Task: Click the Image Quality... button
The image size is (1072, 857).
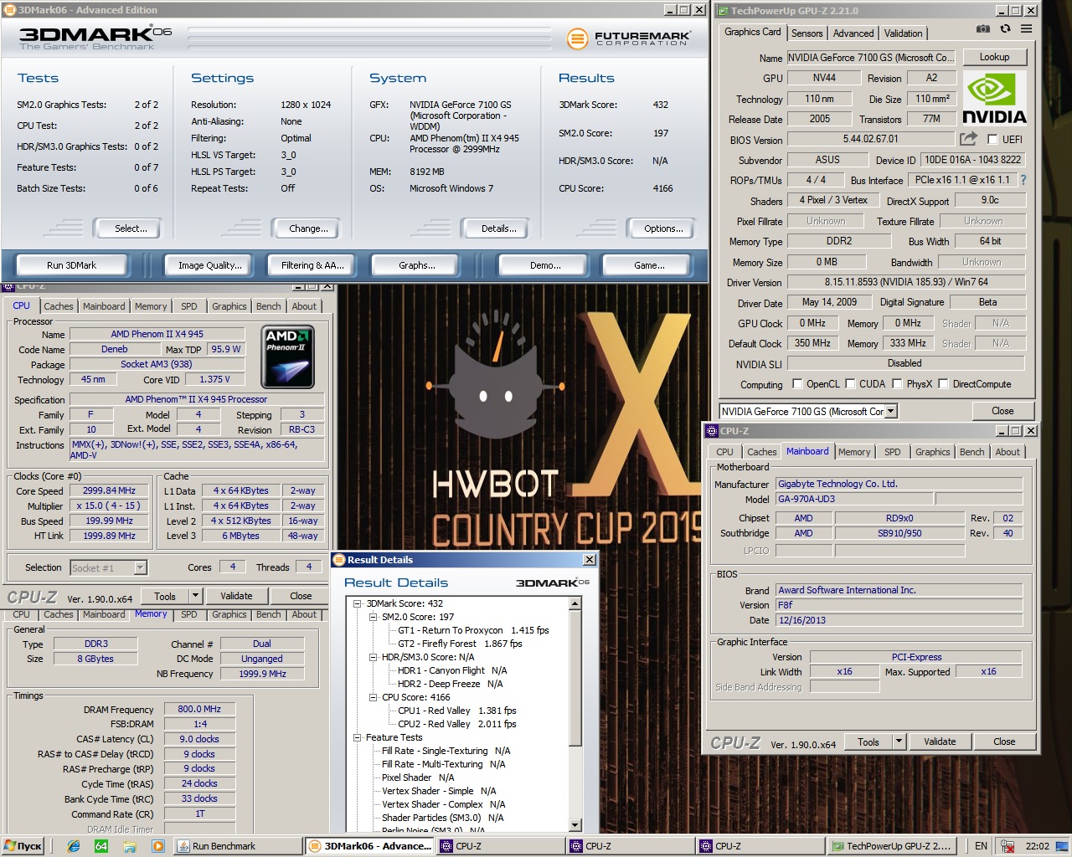Action: [209, 265]
